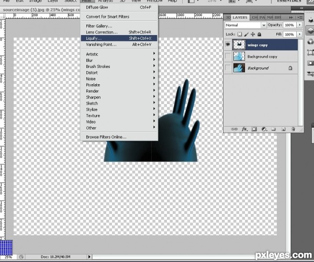Open Lens Correction filter

point(119,32)
